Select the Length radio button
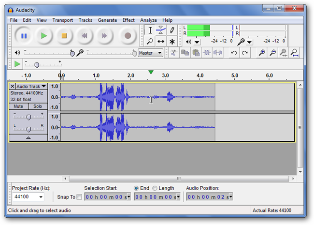This screenshot has width=314, height=225. pos(155,188)
